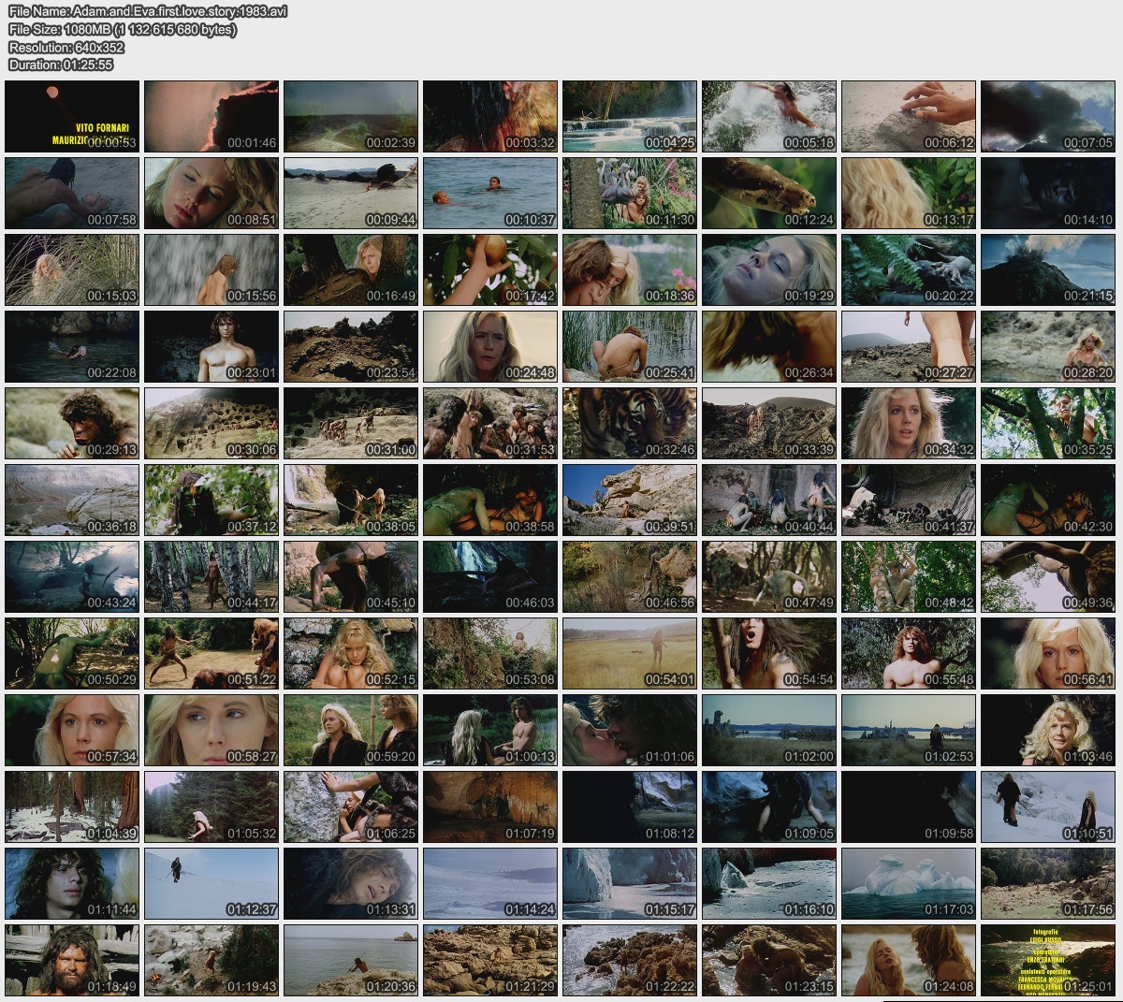Open the end credits frame at 01:25:01
The height and width of the screenshot is (1002, 1123).
1048,960
